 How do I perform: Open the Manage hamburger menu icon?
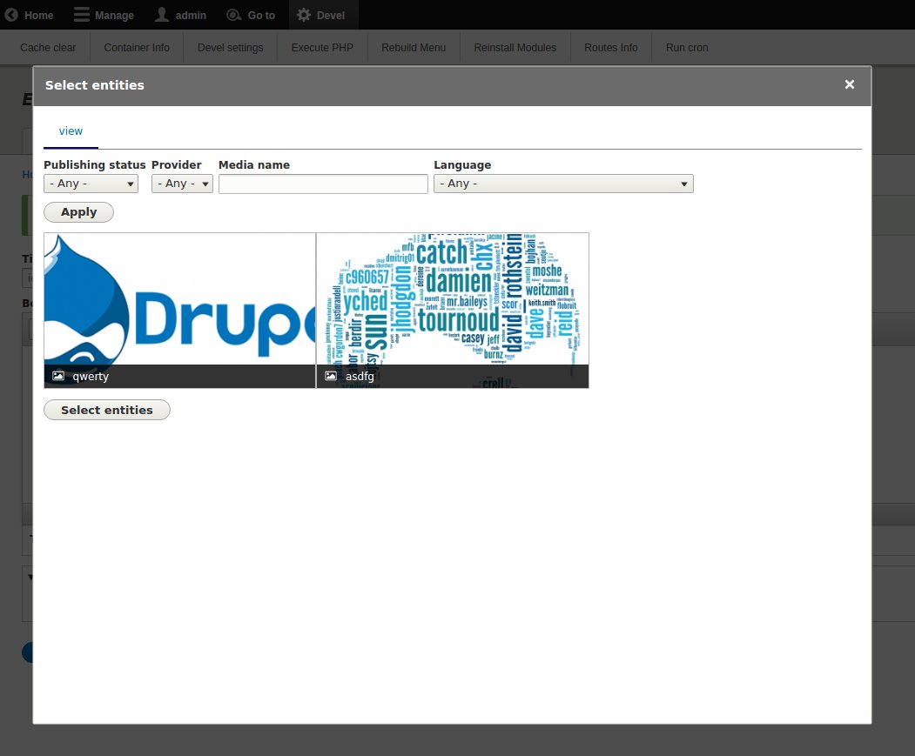click(81, 15)
